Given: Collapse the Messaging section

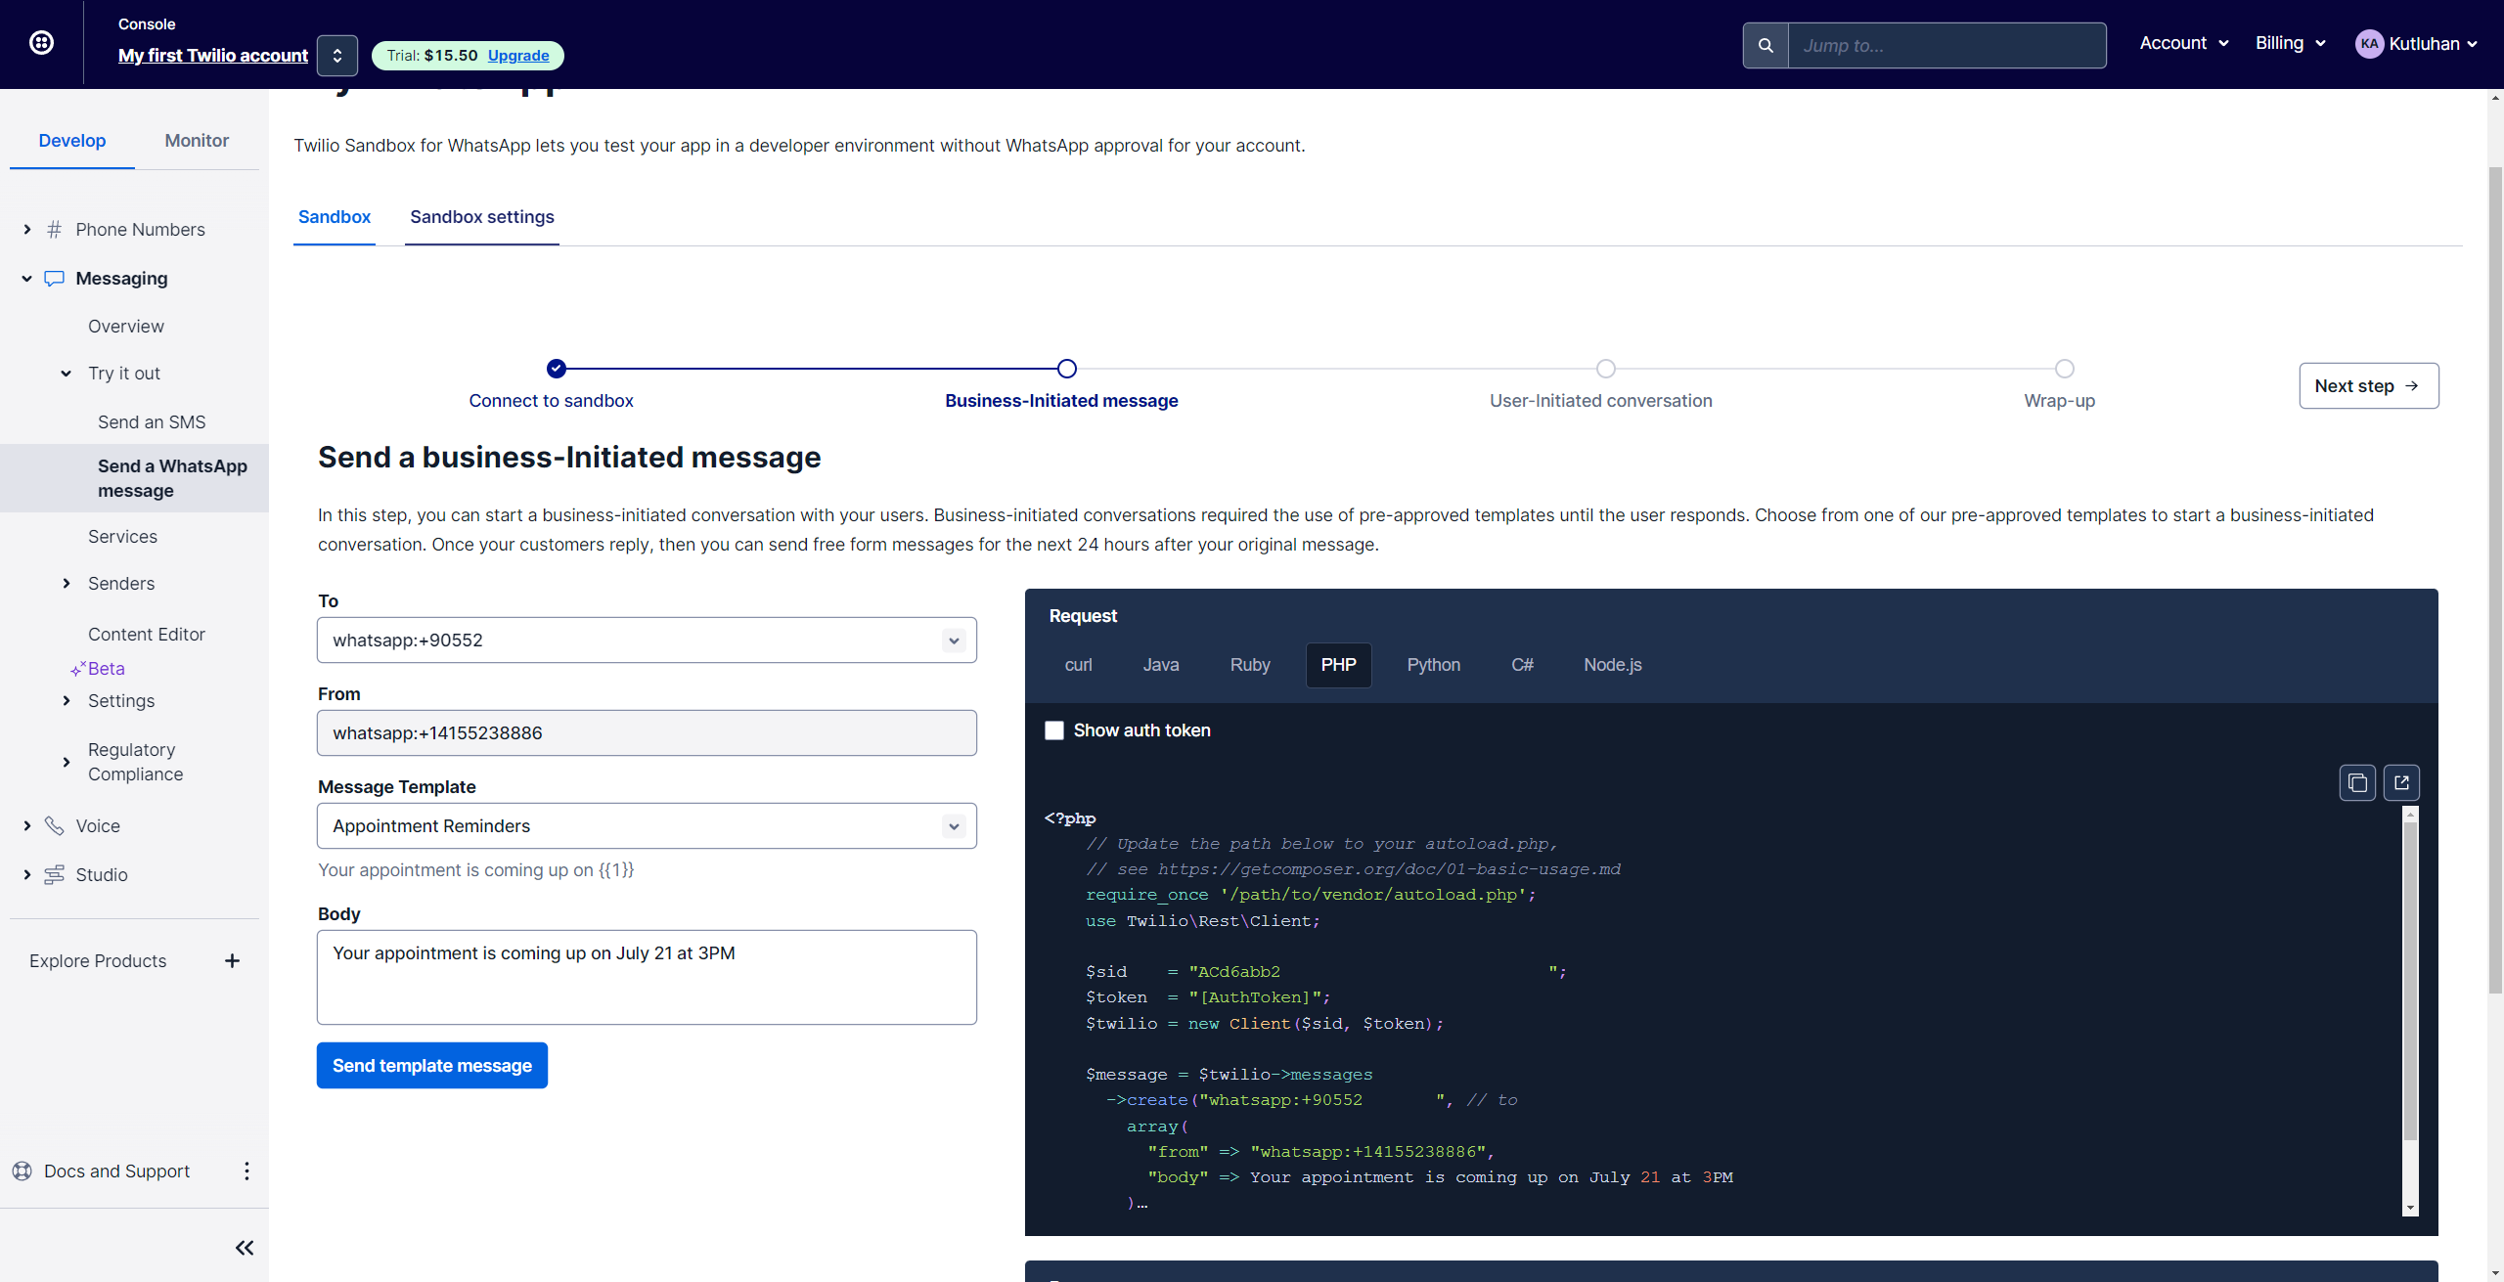Looking at the screenshot, I should tap(27, 279).
